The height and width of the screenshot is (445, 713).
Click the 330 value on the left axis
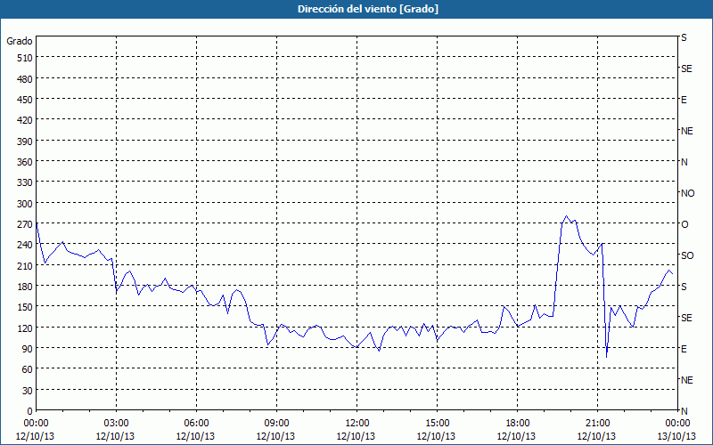pyautogui.click(x=25, y=182)
